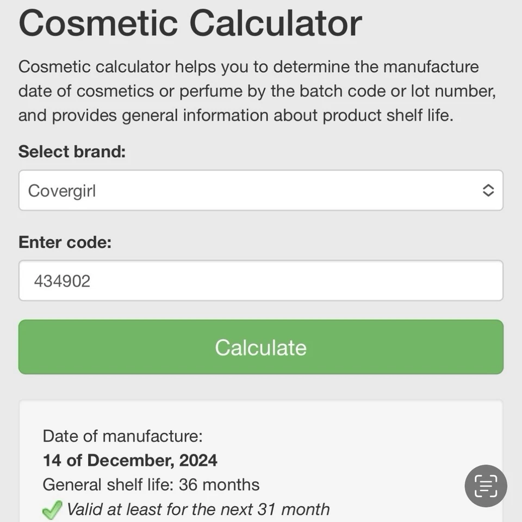Click the calculator description paragraph
Screen dimensions: 522x522
pos(256,91)
